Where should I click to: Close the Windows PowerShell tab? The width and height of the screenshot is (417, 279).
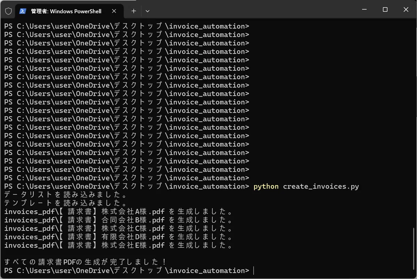(114, 11)
